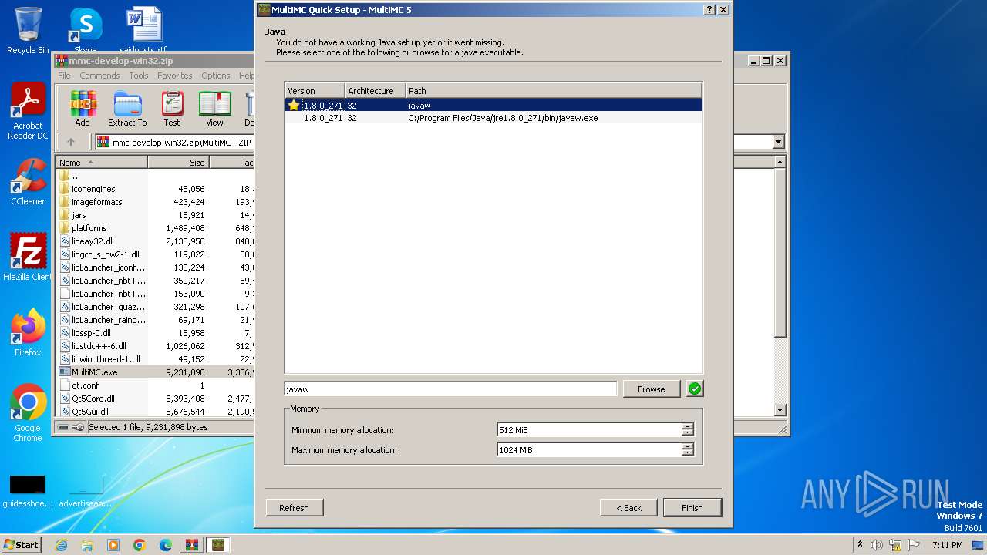Image resolution: width=987 pixels, height=555 pixels.
Task: Open media player taskbar icon
Action: click(x=113, y=545)
